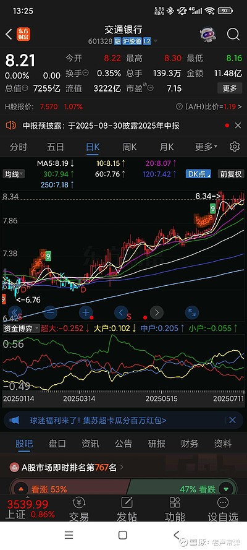Read the 中报预披露 2025-08-30 announcement
Image resolution: width=247 pixels, height=550 pixels.
click(x=101, y=126)
